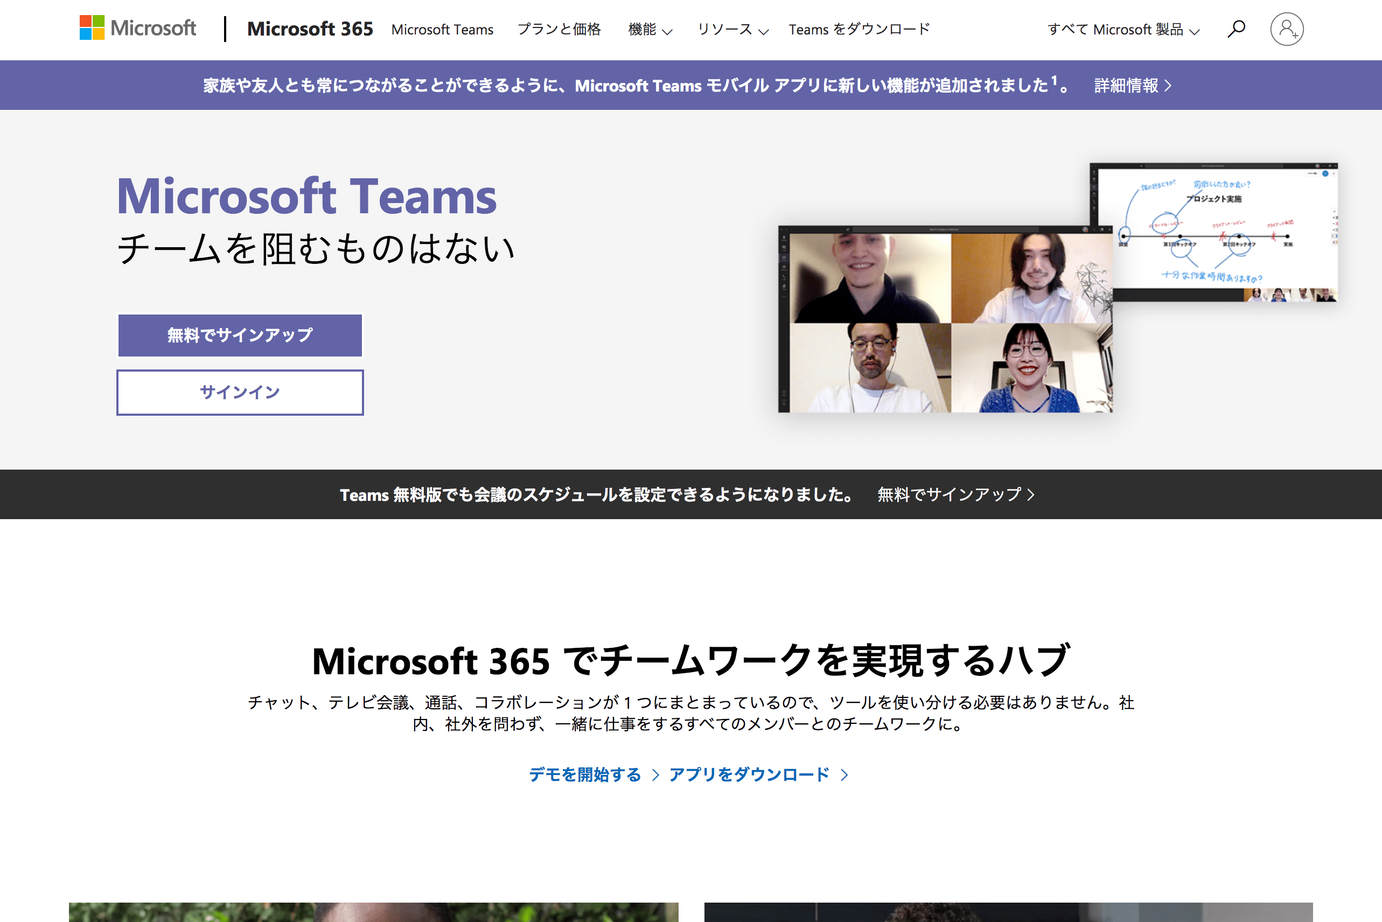Click デモを開始する link

[x=594, y=774]
